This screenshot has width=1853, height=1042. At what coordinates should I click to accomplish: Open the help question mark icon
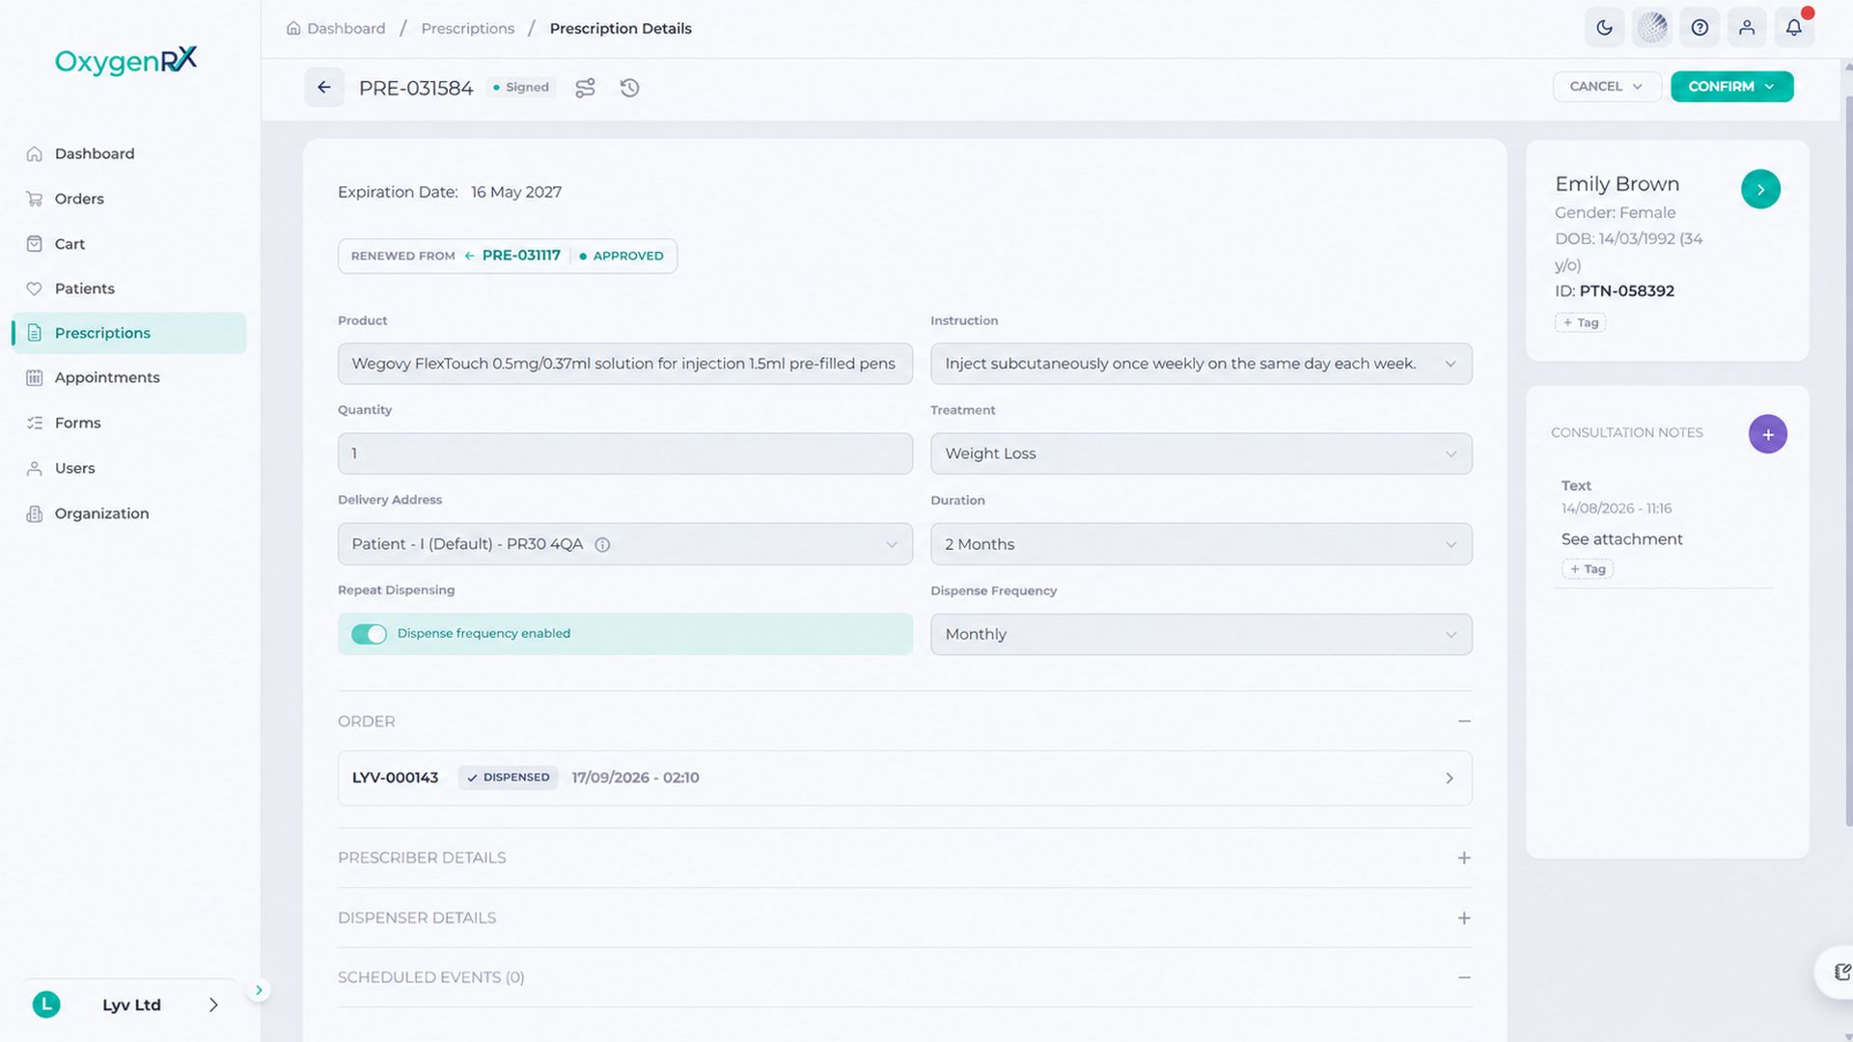click(x=1700, y=28)
